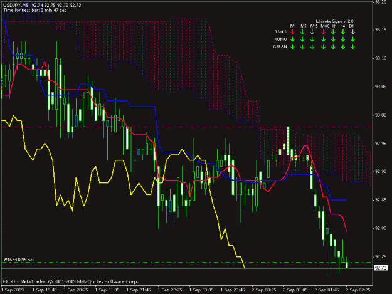Click the '2 Sep 00:25' time axis label
The height and width of the screenshot is (294, 392).
point(264,290)
